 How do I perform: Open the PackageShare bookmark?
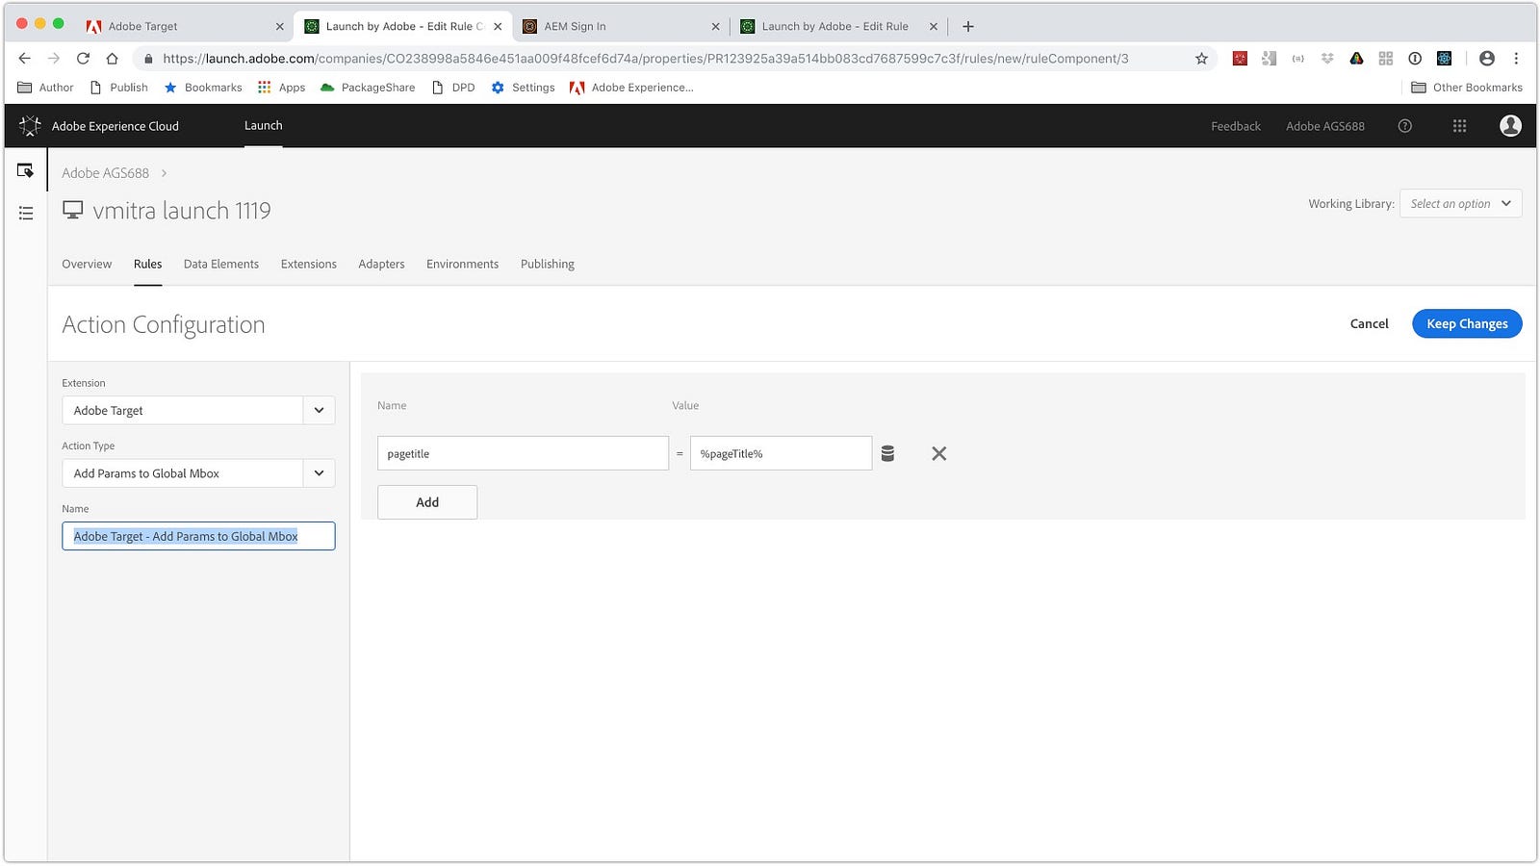tap(368, 88)
